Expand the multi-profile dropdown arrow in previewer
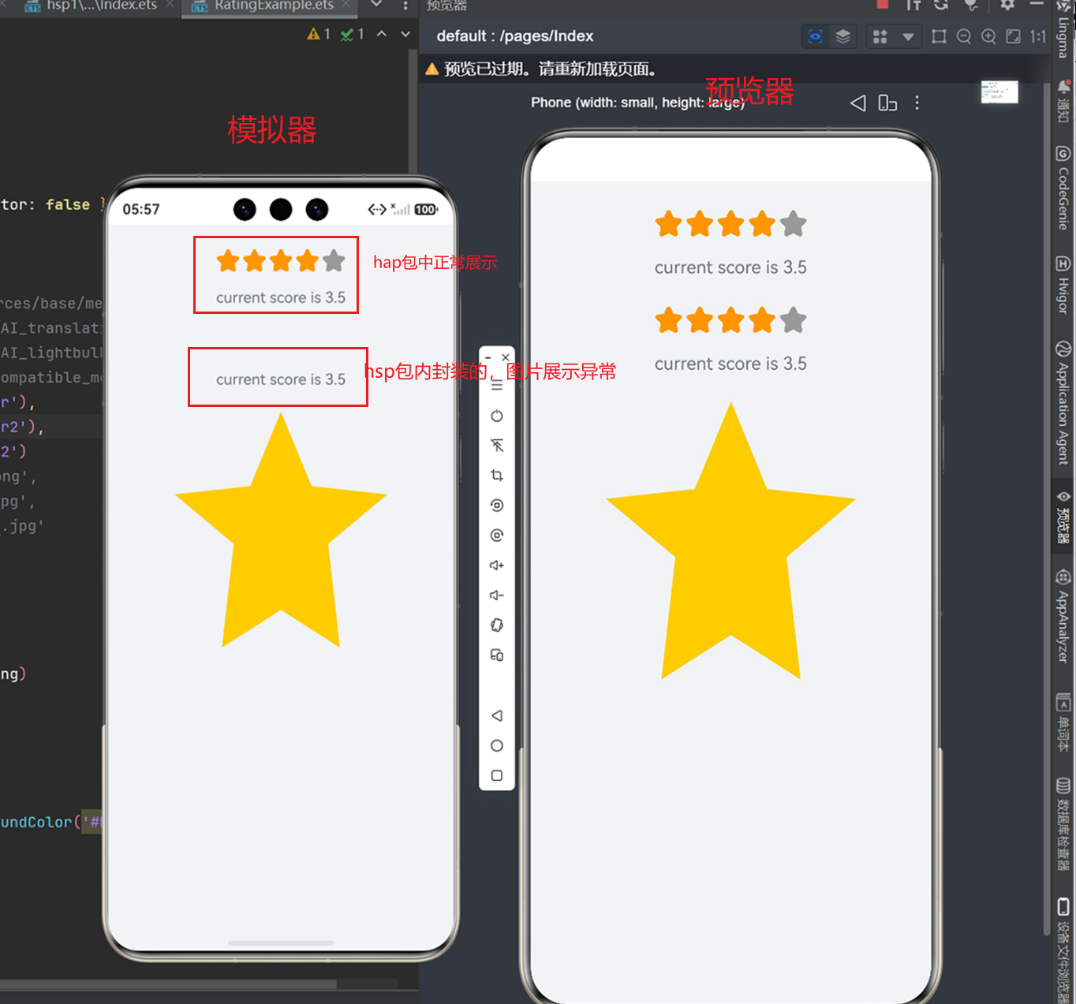The width and height of the screenshot is (1076, 1004). click(x=908, y=36)
